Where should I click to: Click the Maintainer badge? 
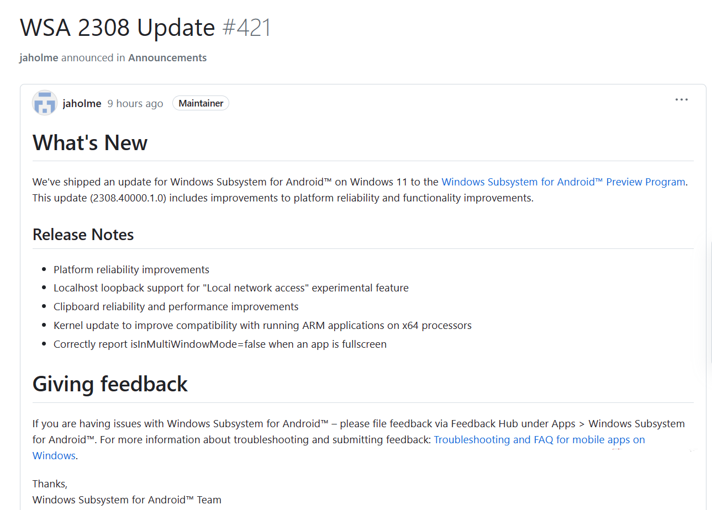pyautogui.click(x=201, y=103)
